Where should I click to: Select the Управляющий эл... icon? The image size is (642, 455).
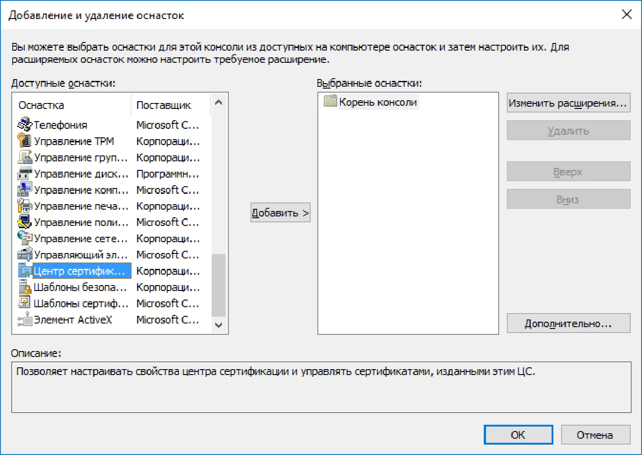click(x=25, y=254)
